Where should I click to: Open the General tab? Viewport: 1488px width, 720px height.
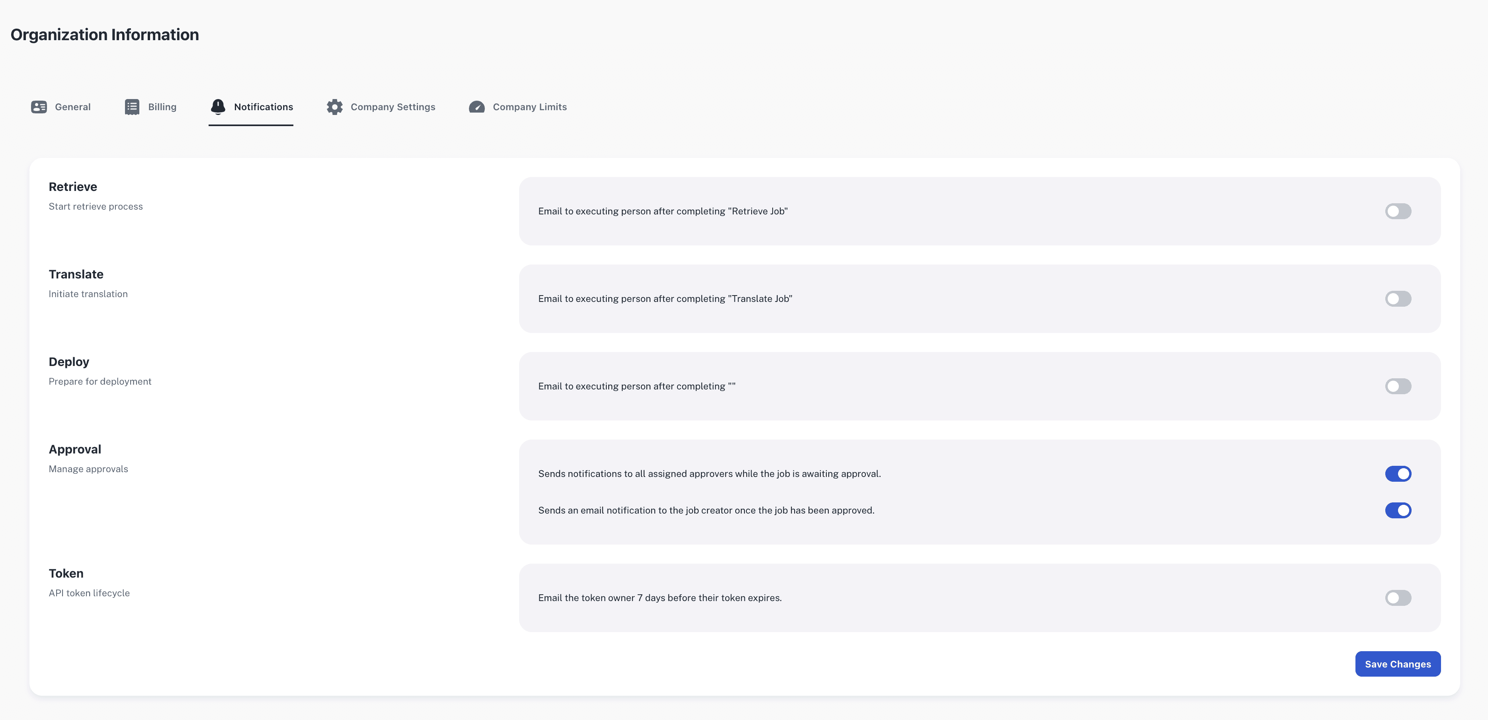(61, 107)
